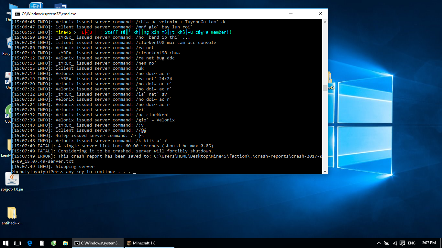Click the console scrollbar up arrow
This screenshot has height=248, width=442.
(x=325, y=22)
